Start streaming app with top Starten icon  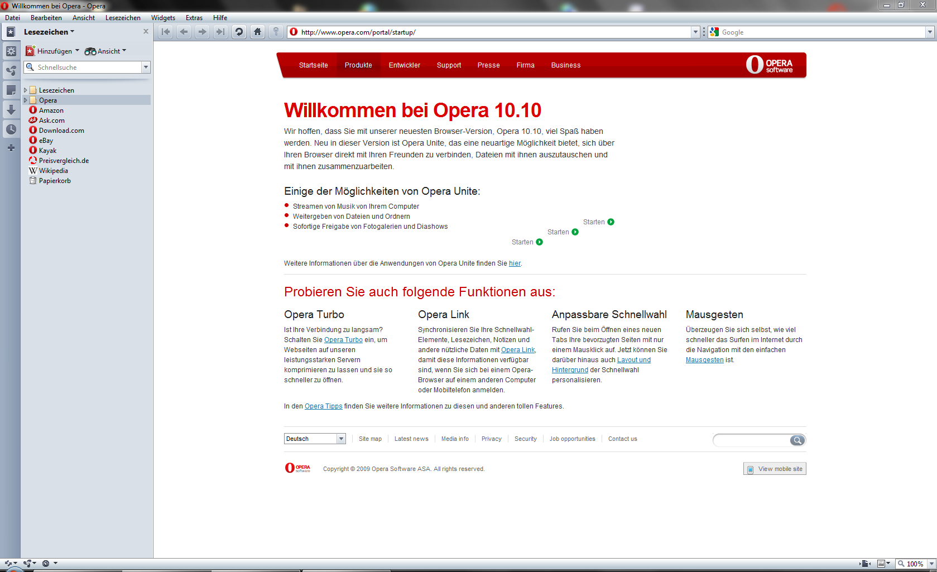611,222
